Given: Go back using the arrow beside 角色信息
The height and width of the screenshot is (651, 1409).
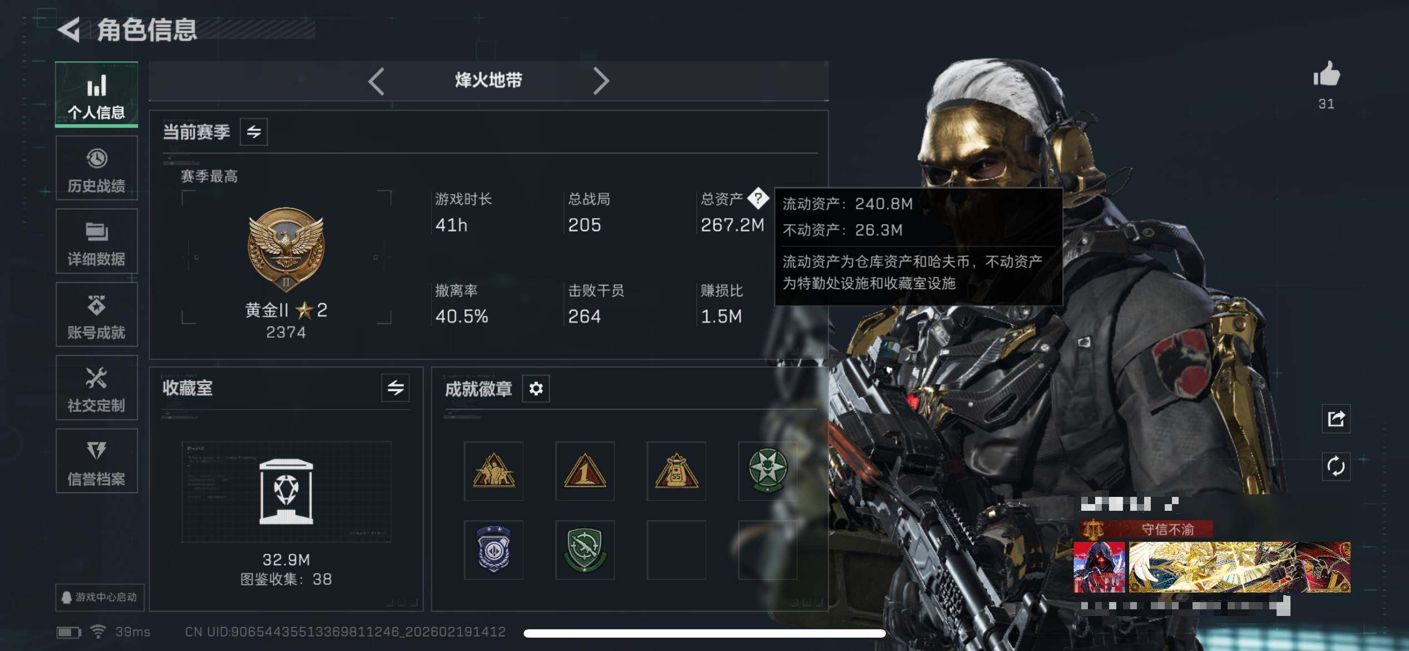Looking at the screenshot, I should [69, 29].
